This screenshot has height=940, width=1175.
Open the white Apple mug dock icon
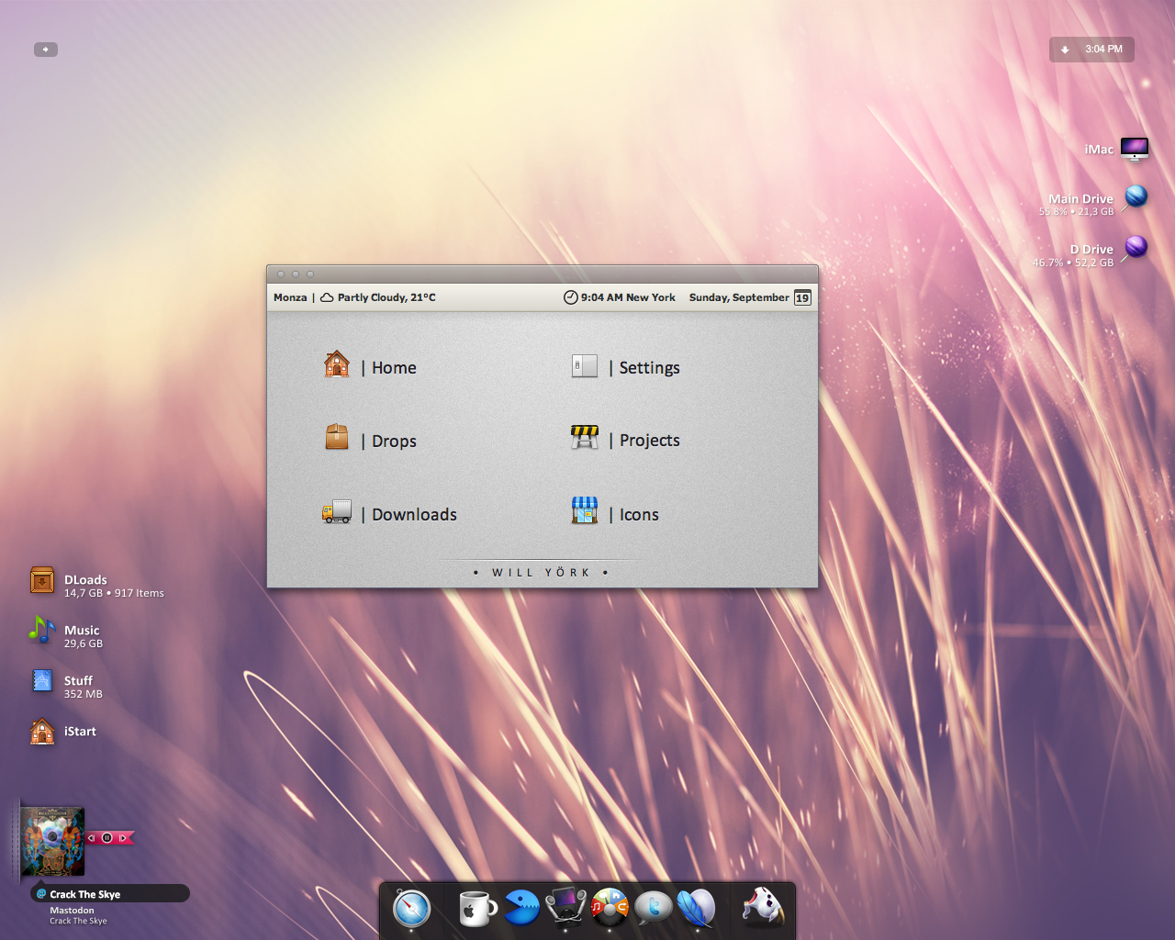point(477,909)
